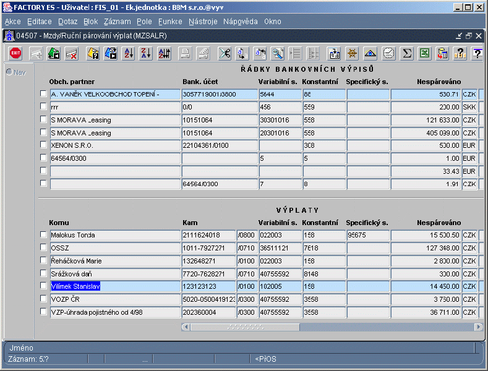Click the sort descending Z-A icon
Image resolution: width=488 pixels, height=371 pixels.
[x=146, y=54]
